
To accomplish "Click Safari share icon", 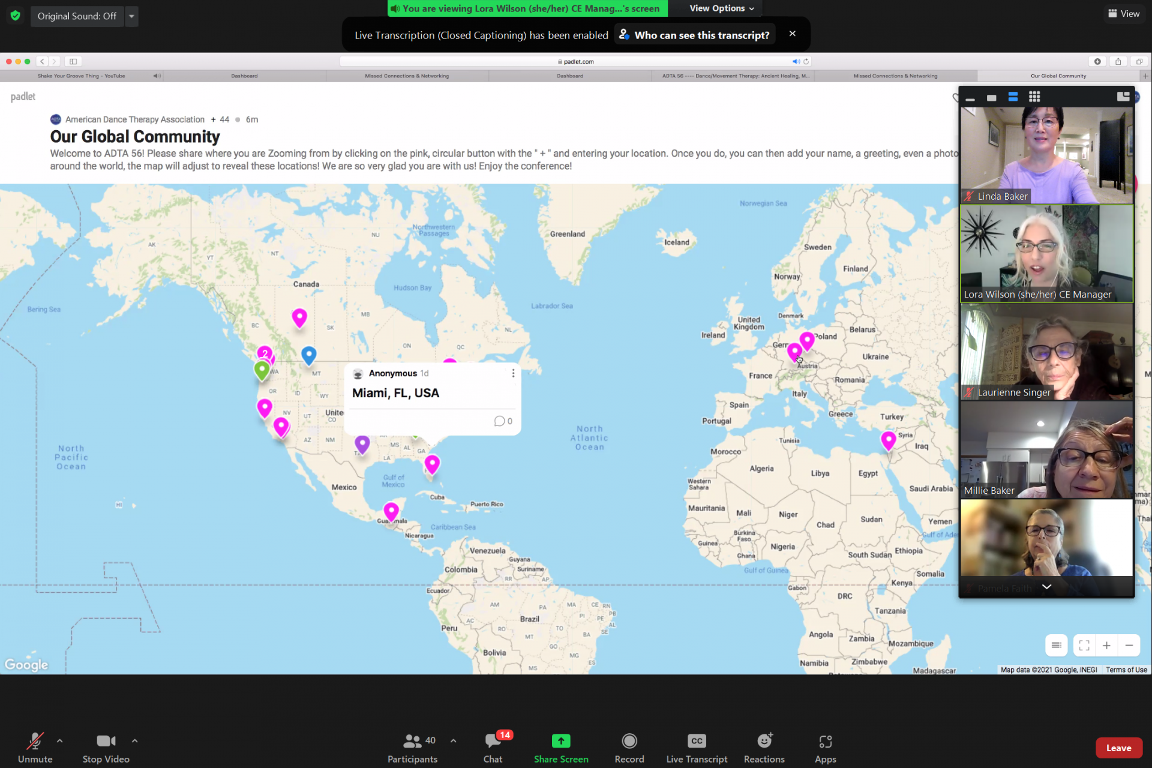I will pyautogui.click(x=1118, y=61).
